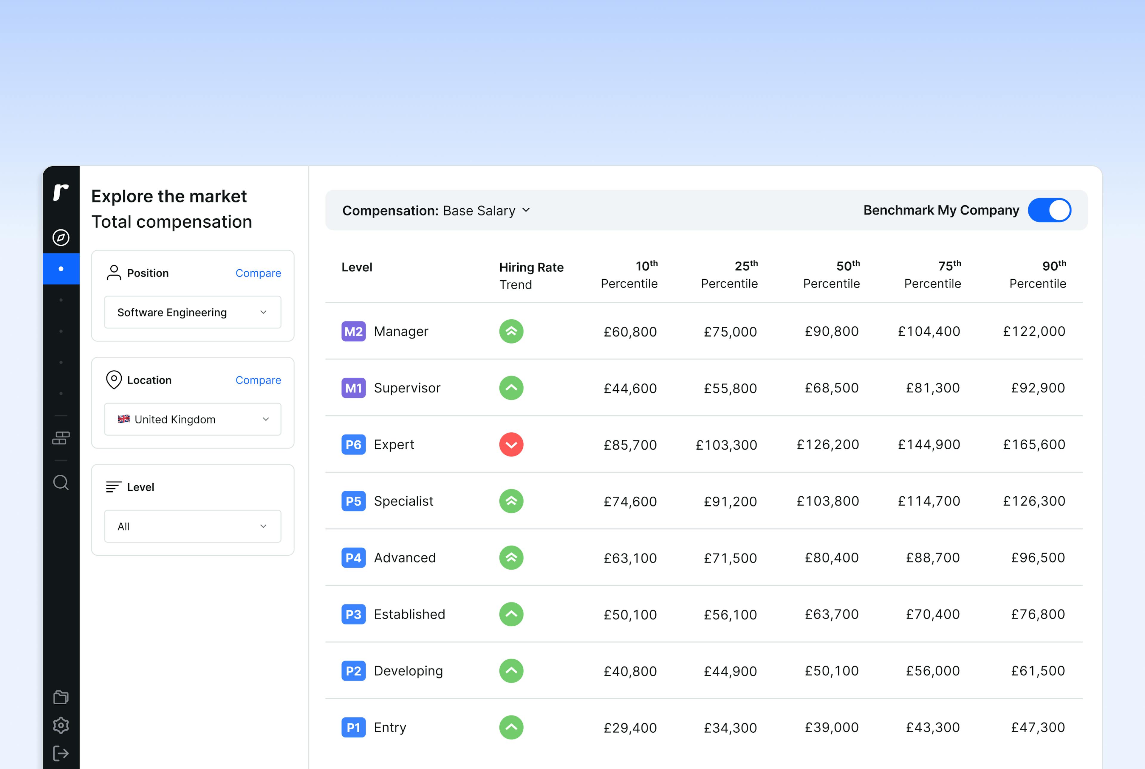The height and width of the screenshot is (769, 1145).
Task: Disable the Benchmark My Company toggle
Action: point(1049,210)
